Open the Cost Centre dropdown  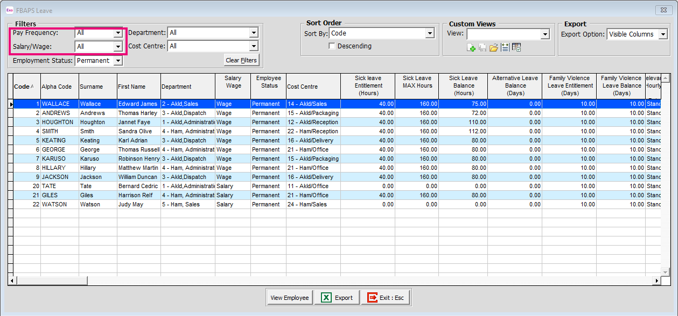[x=254, y=46]
